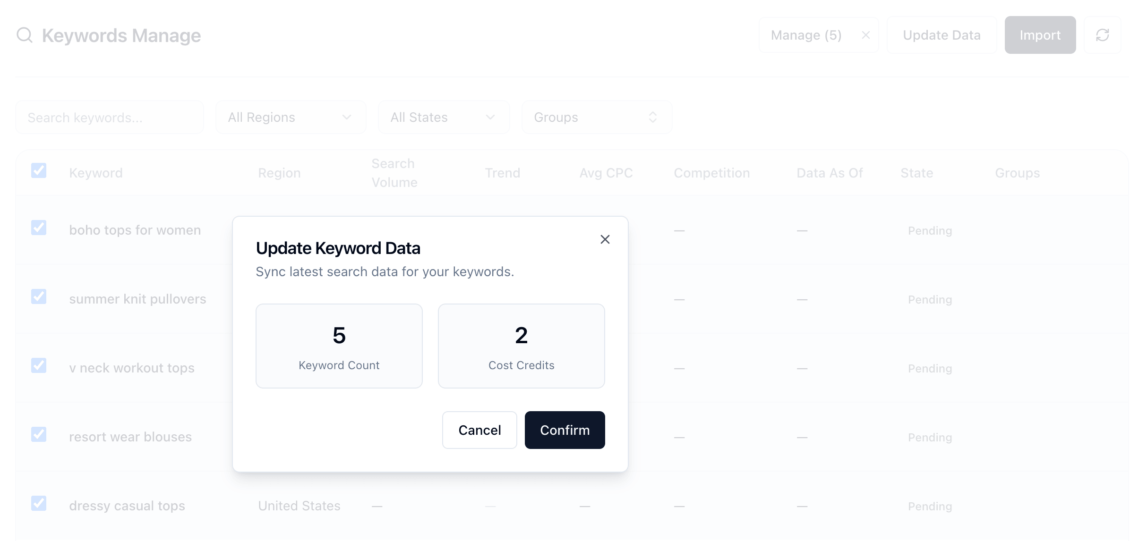The image size is (1147, 541).
Task: Click the v neck workout tops keyword
Action: (x=132, y=368)
